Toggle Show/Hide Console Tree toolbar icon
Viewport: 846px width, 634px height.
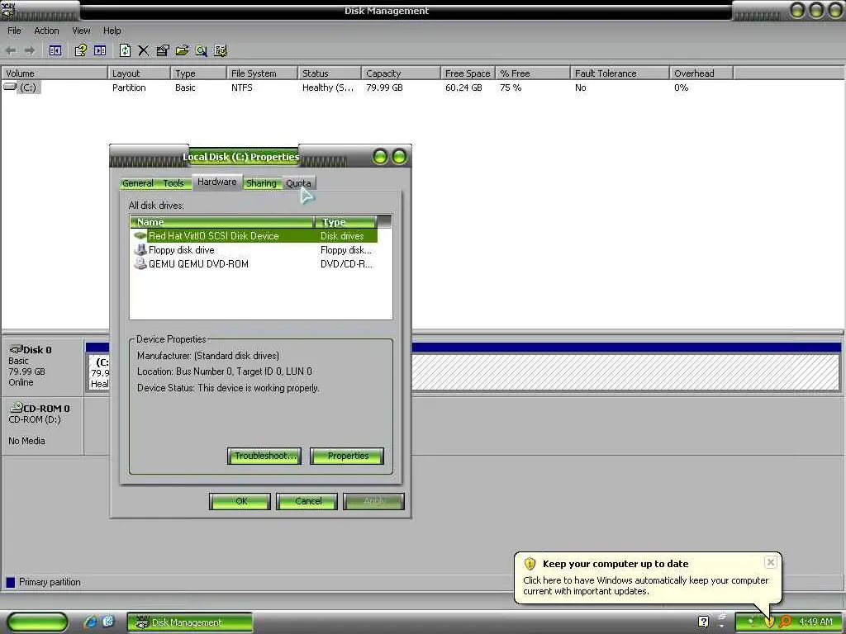point(55,50)
